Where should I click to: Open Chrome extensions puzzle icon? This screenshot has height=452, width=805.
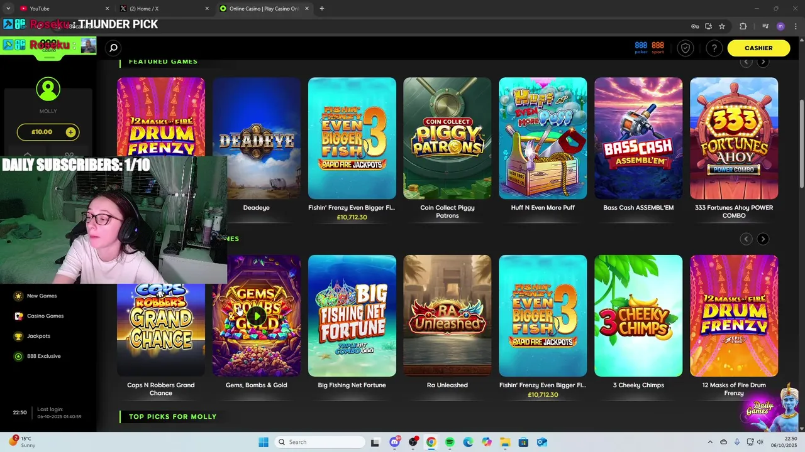click(x=743, y=26)
